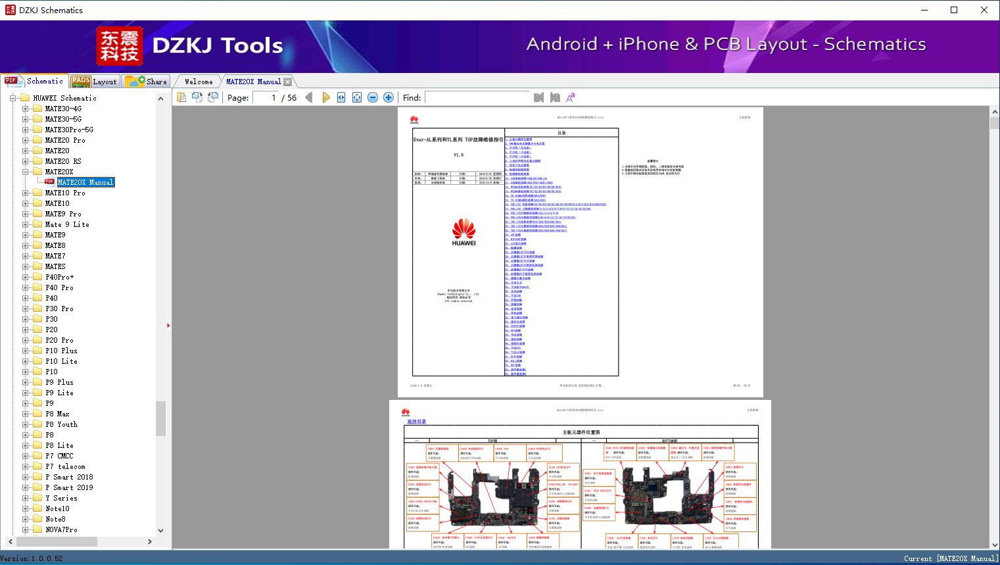This screenshot has height=565, width=1000.
Task: Go to the next page with the yellow arrow
Action: click(x=325, y=97)
